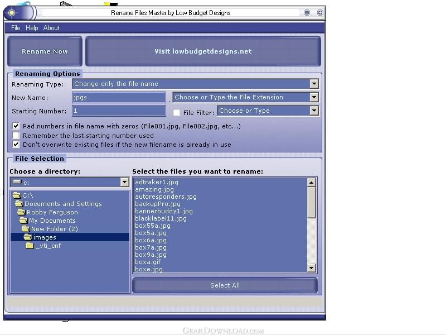Click Change only the file name combo
Image resolution: width=446 pixels, height=335 pixels.
[196, 84]
